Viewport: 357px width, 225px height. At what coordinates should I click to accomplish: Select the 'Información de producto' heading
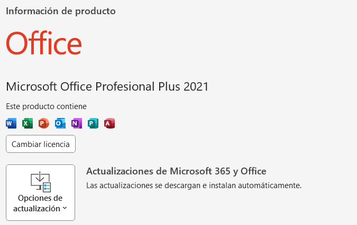coord(60,11)
